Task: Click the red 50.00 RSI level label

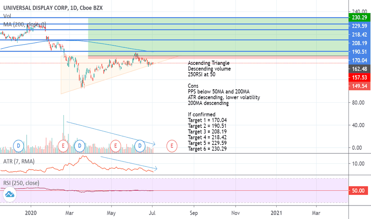Action: coord(358,191)
